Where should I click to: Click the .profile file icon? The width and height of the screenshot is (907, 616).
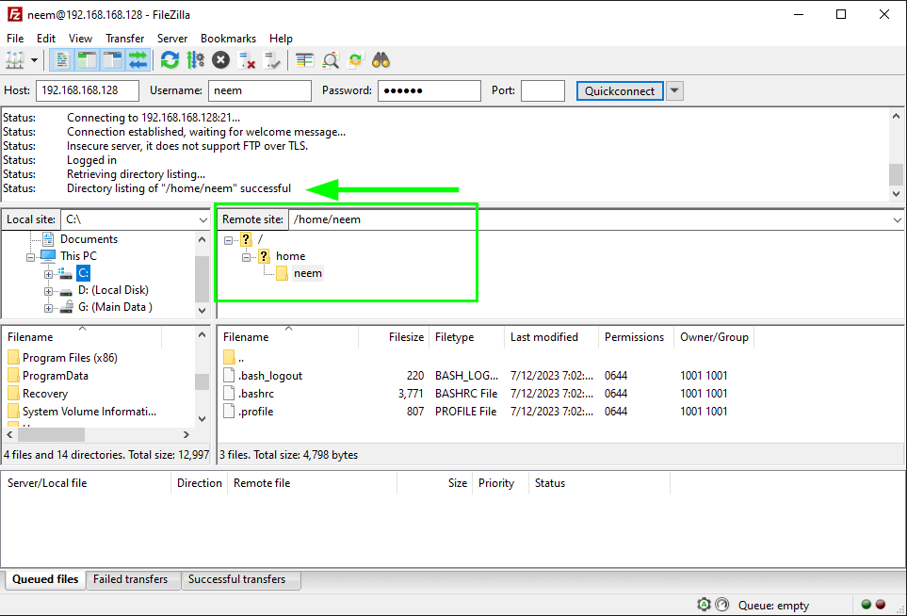click(x=229, y=412)
